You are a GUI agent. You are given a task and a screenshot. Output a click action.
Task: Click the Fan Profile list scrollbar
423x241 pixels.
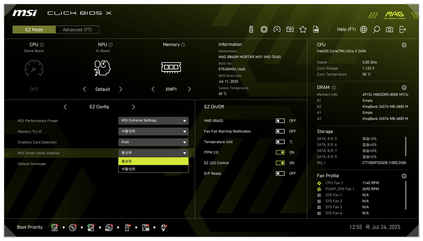(406, 195)
